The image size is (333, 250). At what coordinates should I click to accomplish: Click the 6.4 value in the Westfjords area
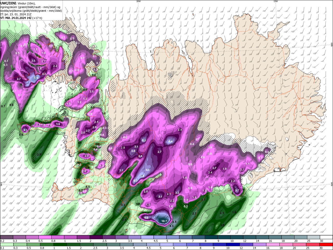click(x=36, y=78)
